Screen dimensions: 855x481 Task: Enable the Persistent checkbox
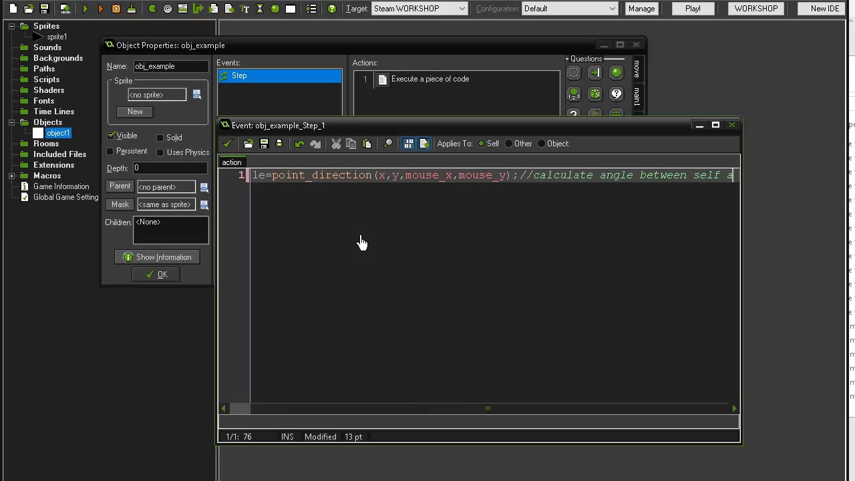coord(111,152)
